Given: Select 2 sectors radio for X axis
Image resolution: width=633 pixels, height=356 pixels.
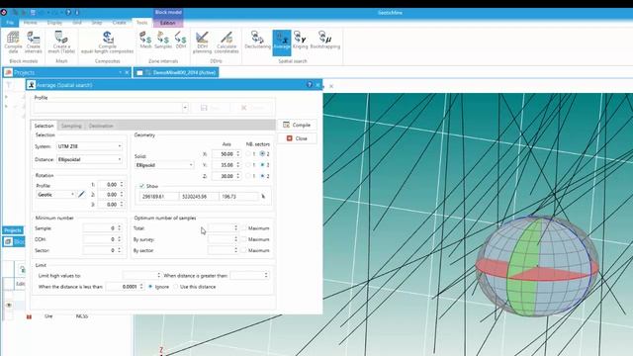Looking at the screenshot, I should 262,154.
